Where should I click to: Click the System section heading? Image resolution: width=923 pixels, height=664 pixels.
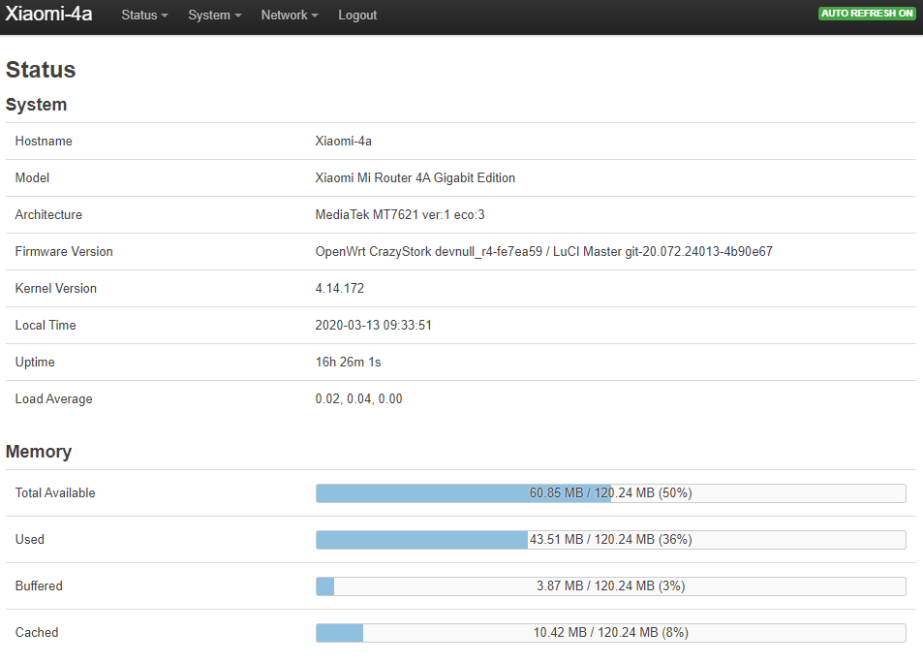tap(36, 105)
